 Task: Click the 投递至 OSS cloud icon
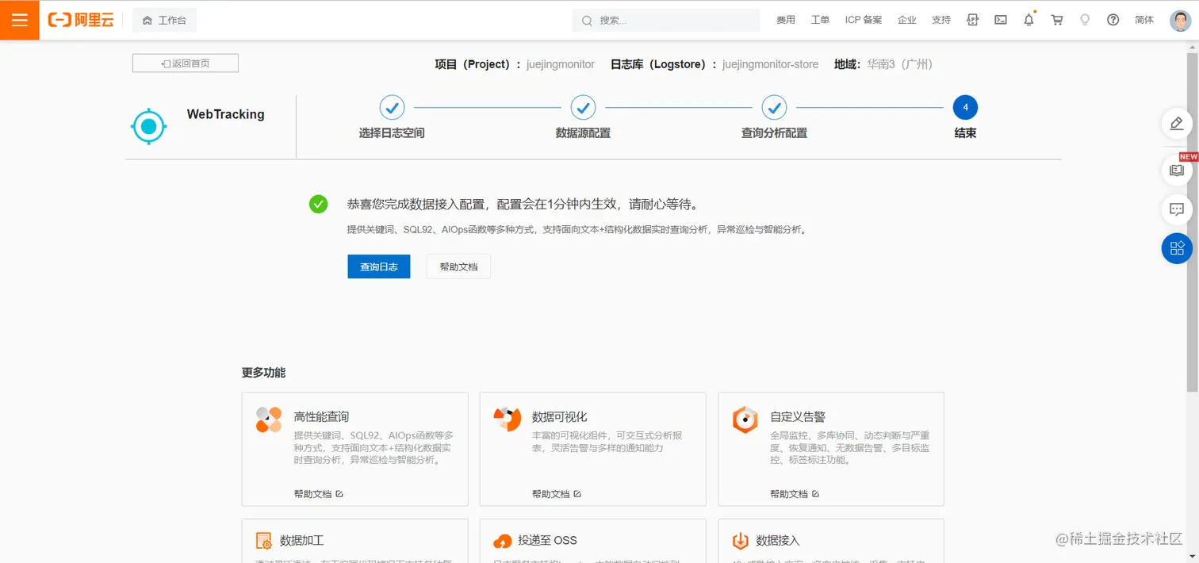[502, 542]
